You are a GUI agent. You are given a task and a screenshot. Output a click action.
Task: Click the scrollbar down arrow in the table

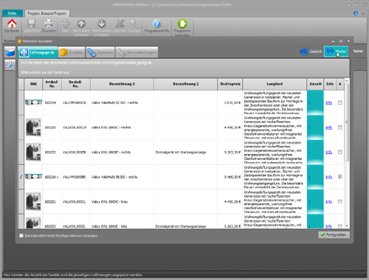point(347,226)
